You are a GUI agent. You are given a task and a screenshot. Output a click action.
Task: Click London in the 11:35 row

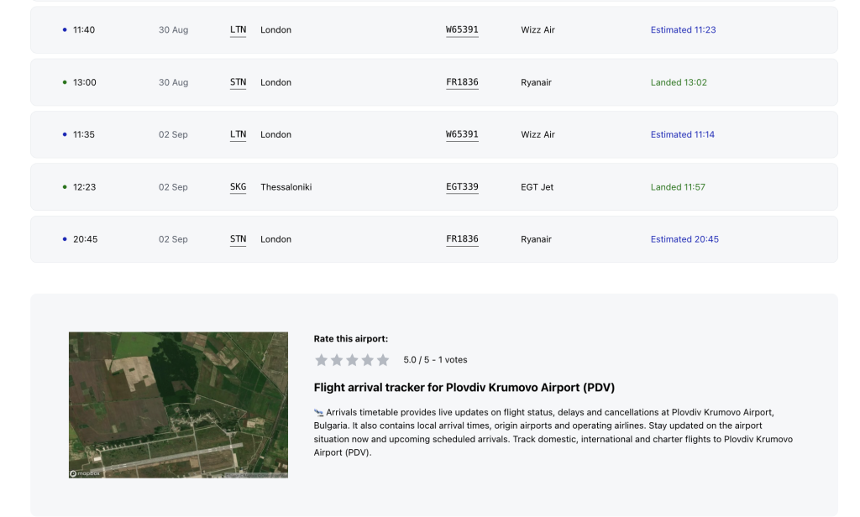click(275, 135)
